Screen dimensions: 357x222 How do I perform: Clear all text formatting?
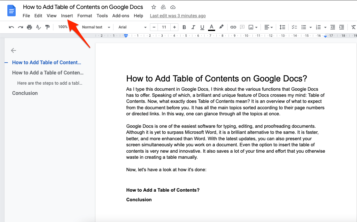click(354, 27)
